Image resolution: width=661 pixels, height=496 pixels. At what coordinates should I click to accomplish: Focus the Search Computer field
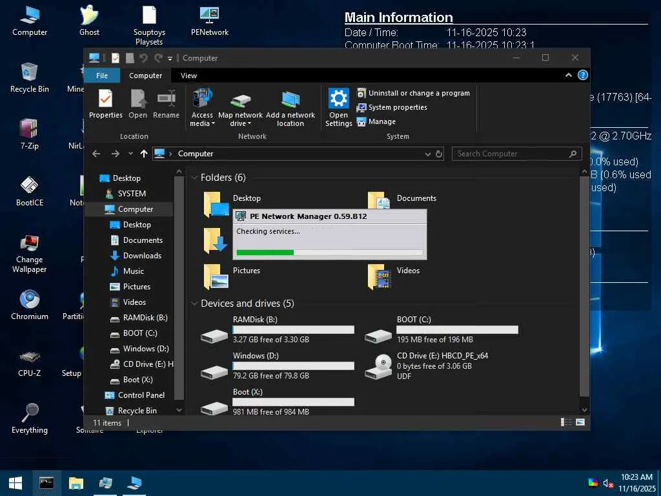[x=517, y=154]
